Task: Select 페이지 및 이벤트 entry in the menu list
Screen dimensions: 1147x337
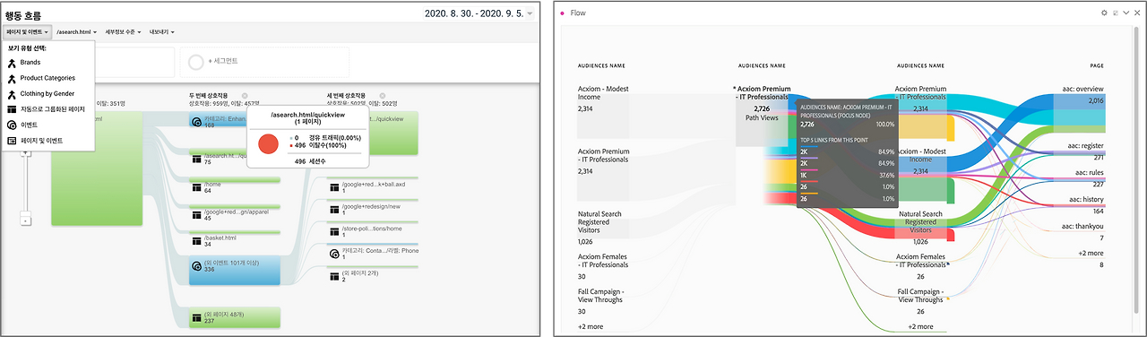Action: click(x=41, y=140)
